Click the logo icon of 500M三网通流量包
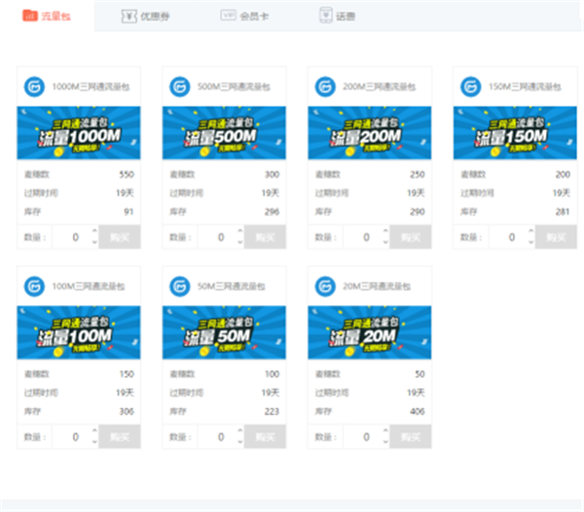This screenshot has height=512, width=584. pyautogui.click(x=180, y=86)
